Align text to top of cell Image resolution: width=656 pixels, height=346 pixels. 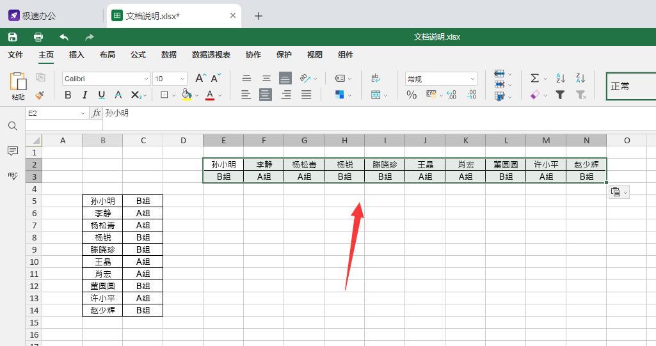(247, 78)
